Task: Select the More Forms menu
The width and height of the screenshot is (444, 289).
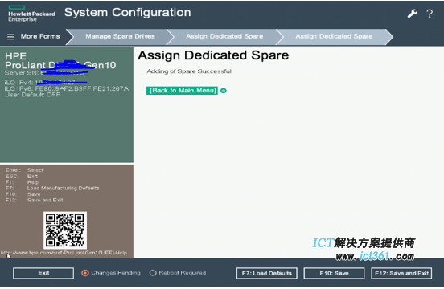Action: coord(40,36)
